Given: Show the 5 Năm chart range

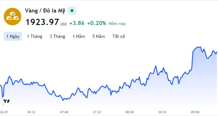Looking at the screenshot, I should pos(99,36).
